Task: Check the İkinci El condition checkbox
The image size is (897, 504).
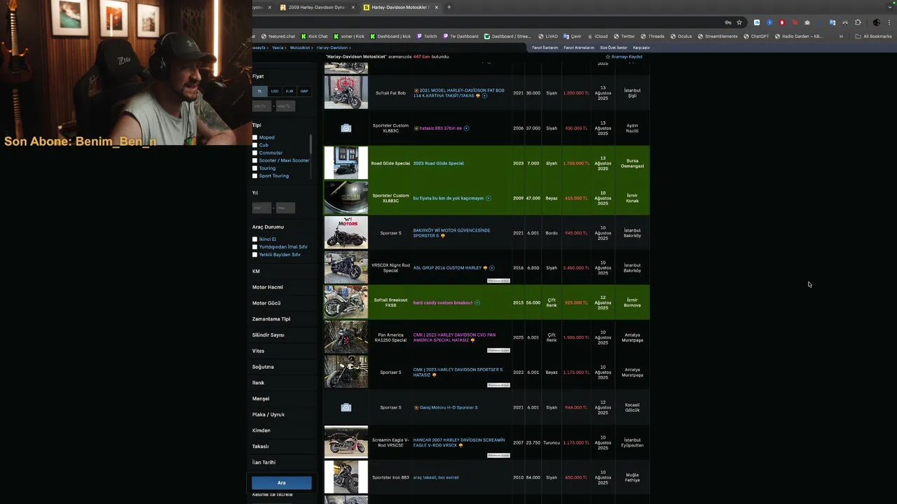Action: pyautogui.click(x=255, y=239)
